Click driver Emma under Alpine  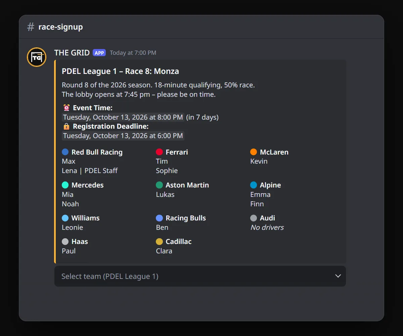click(x=260, y=195)
